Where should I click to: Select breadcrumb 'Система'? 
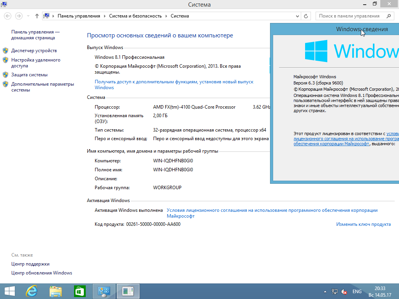180,16
